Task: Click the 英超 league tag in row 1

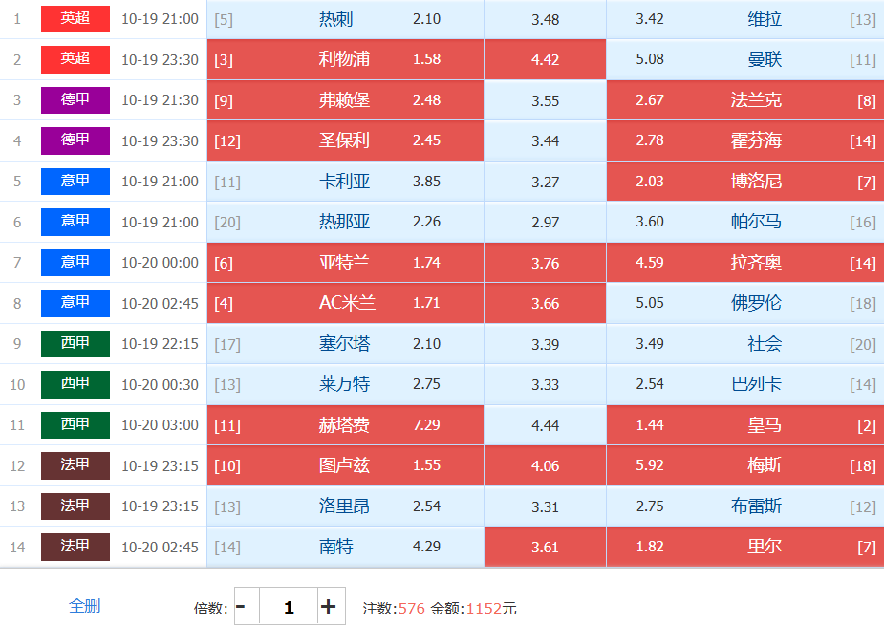Action: click(75, 19)
